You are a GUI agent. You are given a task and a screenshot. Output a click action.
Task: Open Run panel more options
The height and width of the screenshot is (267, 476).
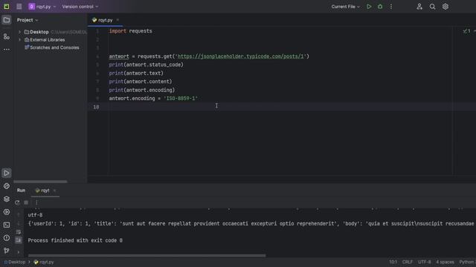pyautogui.click(x=36, y=202)
